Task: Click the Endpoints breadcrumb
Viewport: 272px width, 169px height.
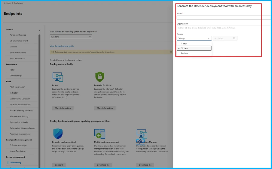Action: coord(19,3)
